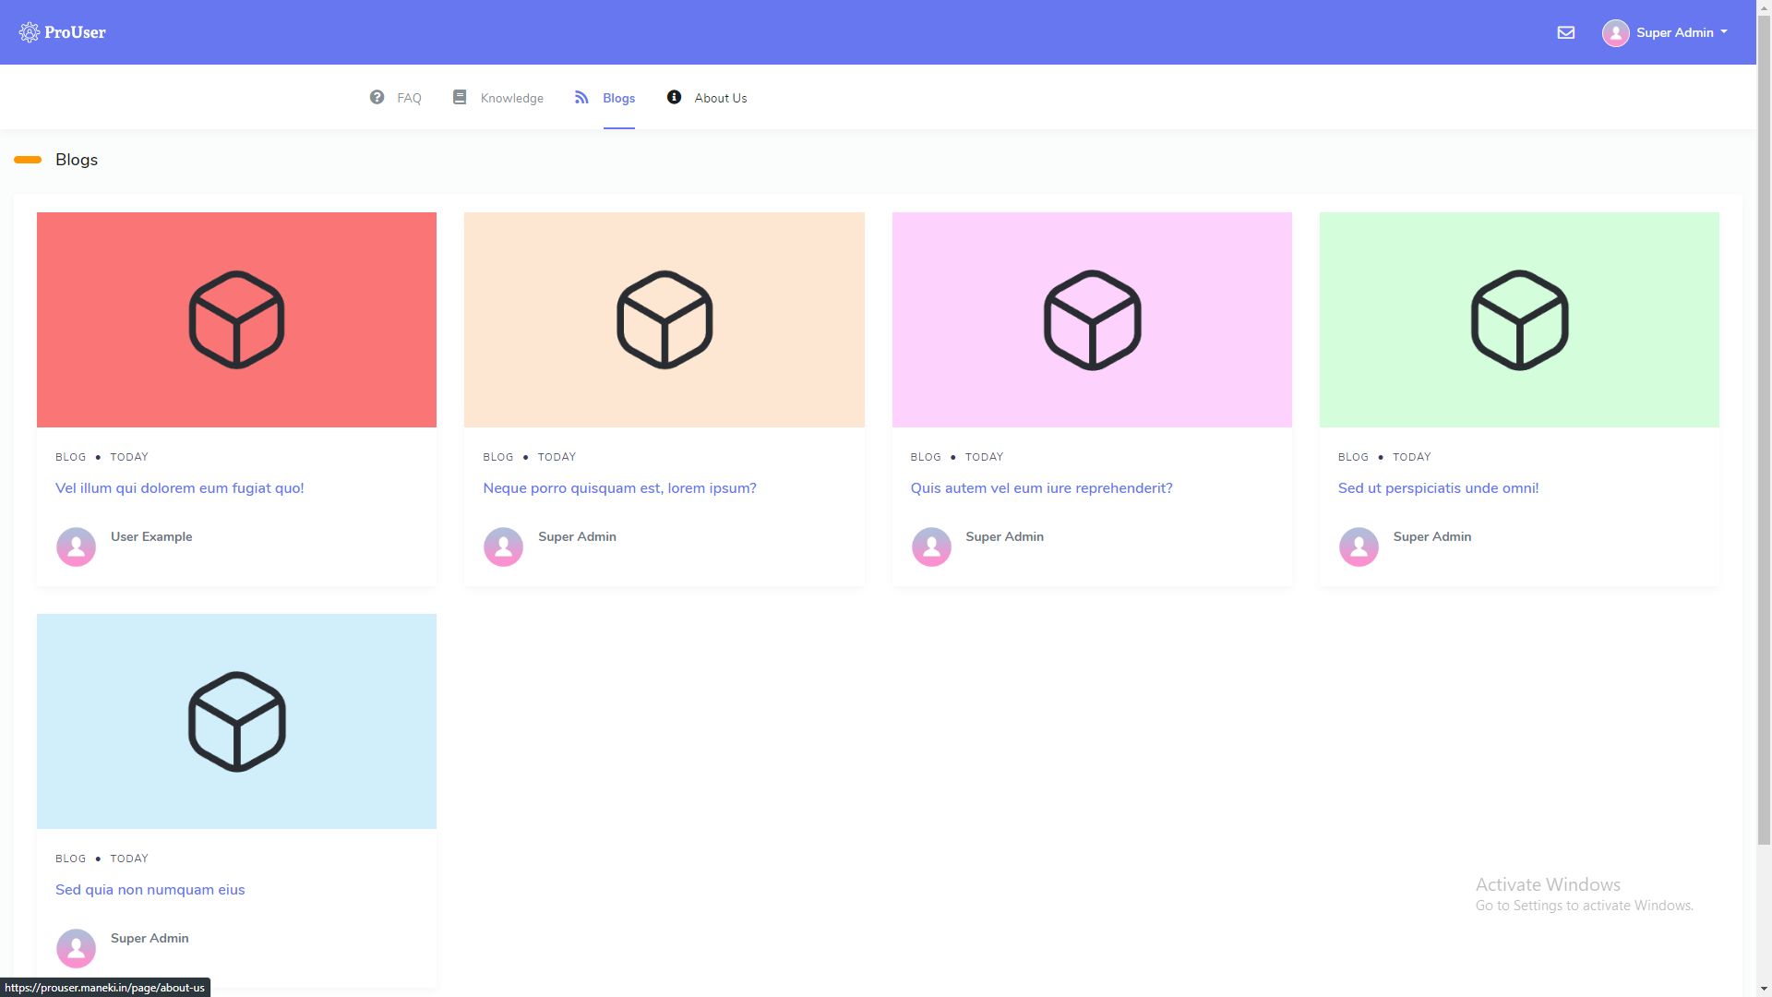The width and height of the screenshot is (1772, 997).
Task: Click author avatar under Sed quia post
Action: pos(76,948)
